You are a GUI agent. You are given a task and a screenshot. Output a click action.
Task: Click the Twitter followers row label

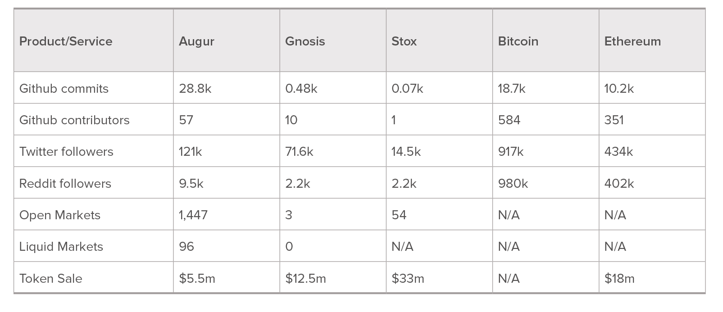click(x=94, y=151)
